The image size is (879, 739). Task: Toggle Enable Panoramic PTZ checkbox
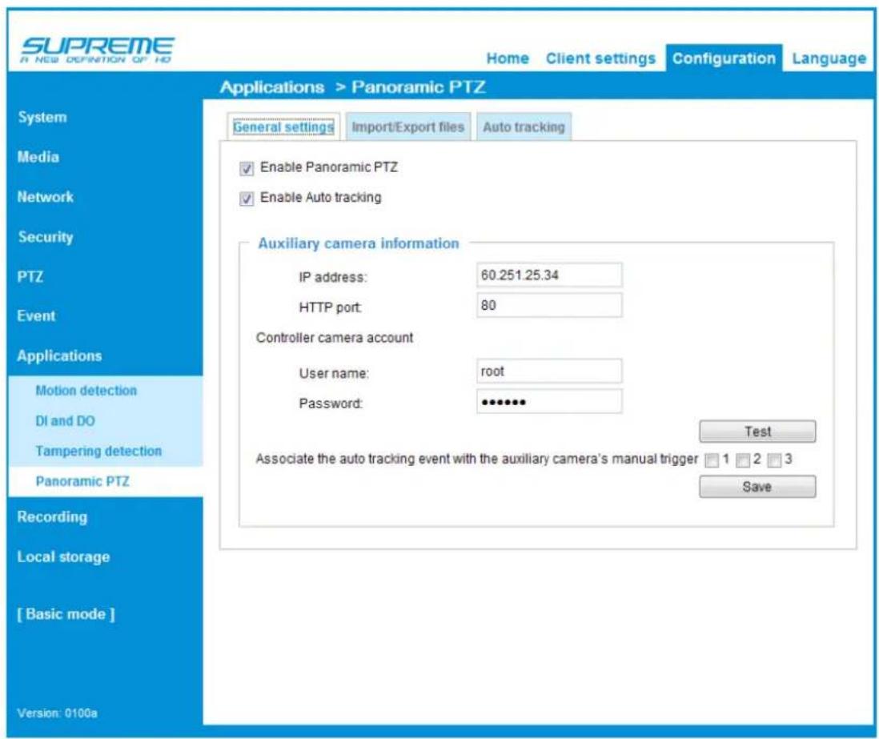[x=247, y=168]
